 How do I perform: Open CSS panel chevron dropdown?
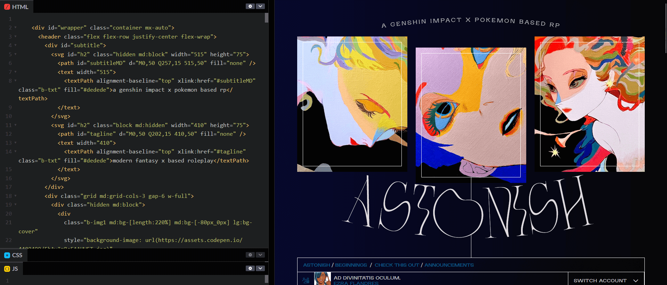click(x=260, y=255)
